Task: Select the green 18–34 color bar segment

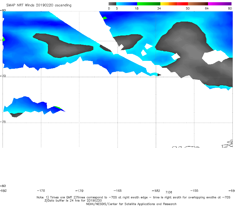Action: (x=149, y=4)
